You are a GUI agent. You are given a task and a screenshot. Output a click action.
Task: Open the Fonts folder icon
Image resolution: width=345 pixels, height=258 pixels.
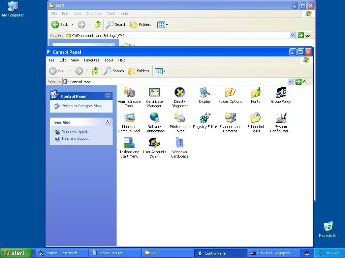255,95
